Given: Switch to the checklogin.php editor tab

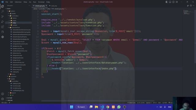Looking at the screenshot, I should tap(40, 6).
